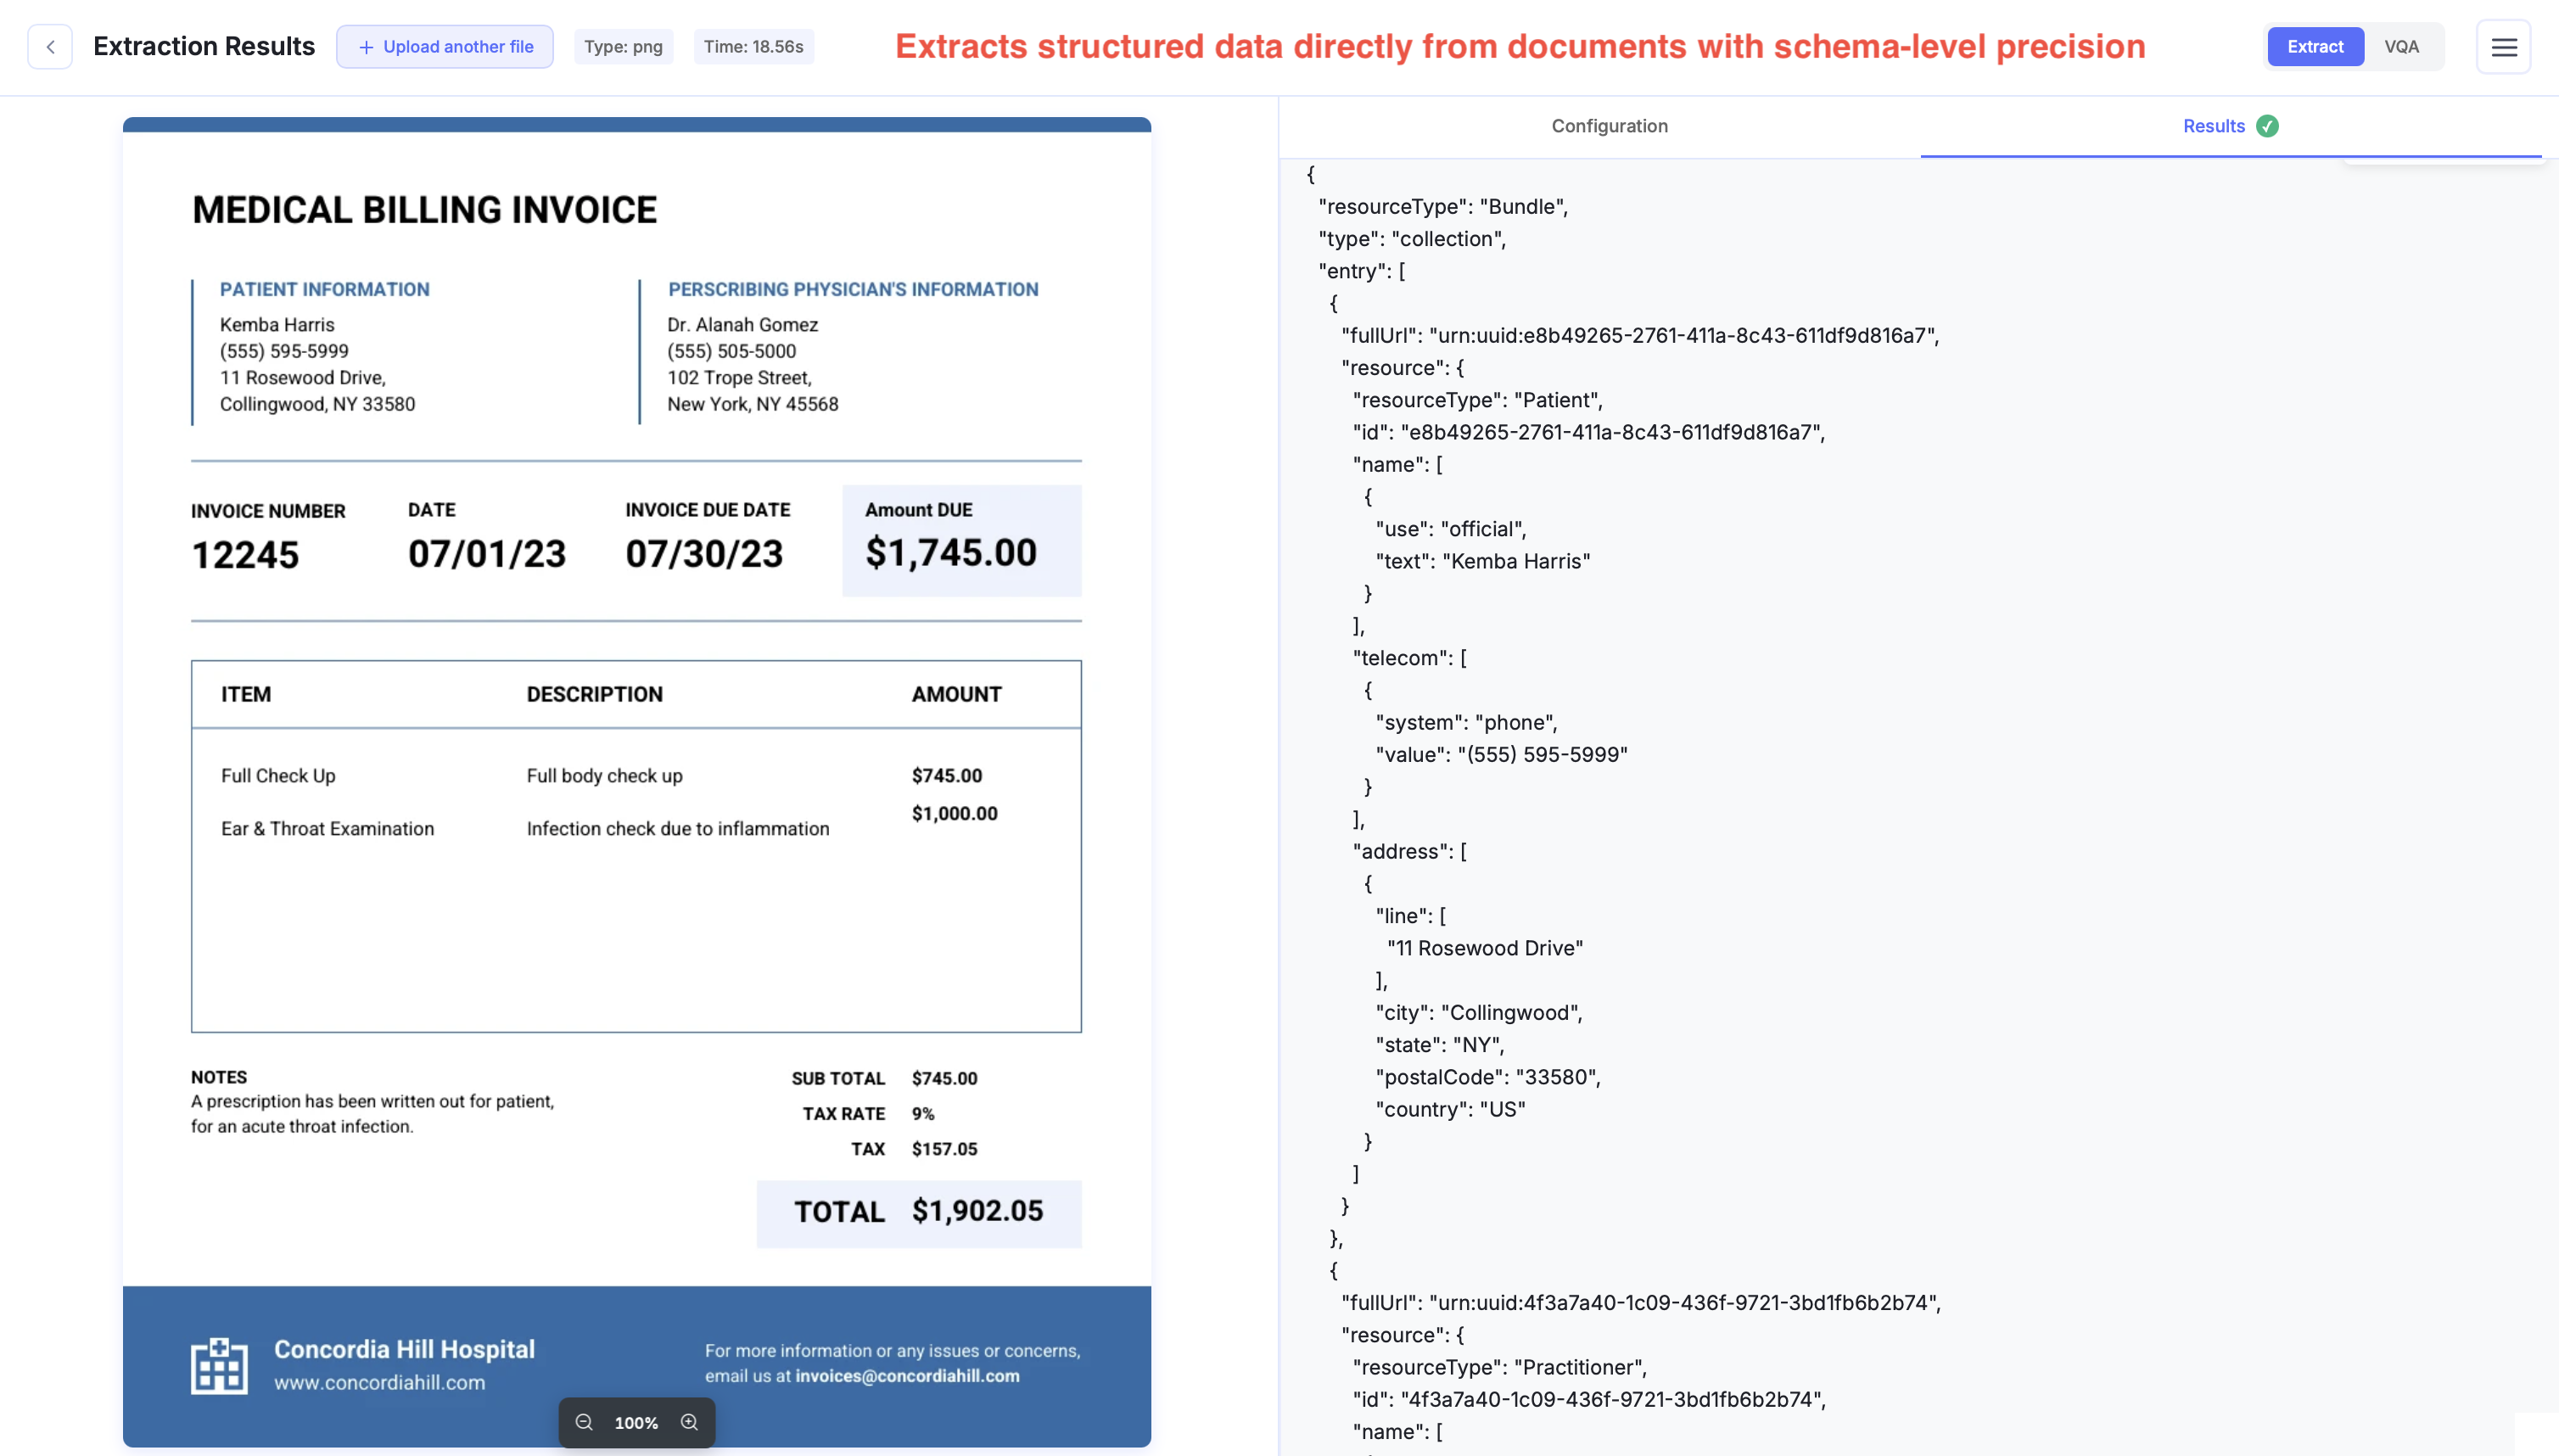Click the Time: 18.56s badge
2559x1456 pixels.
pyautogui.click(x=753, y=47)
